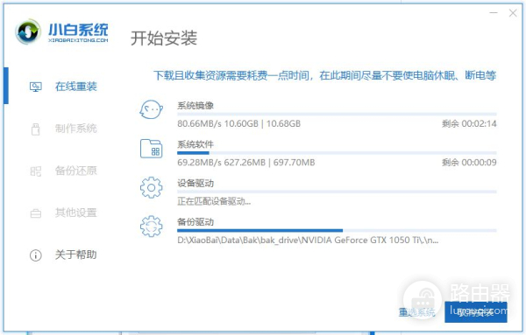Click the 系统软件 label
Image resolution: width=526 pixels, height=335 pixels.
pyautogui.click(x=195, y=144)
